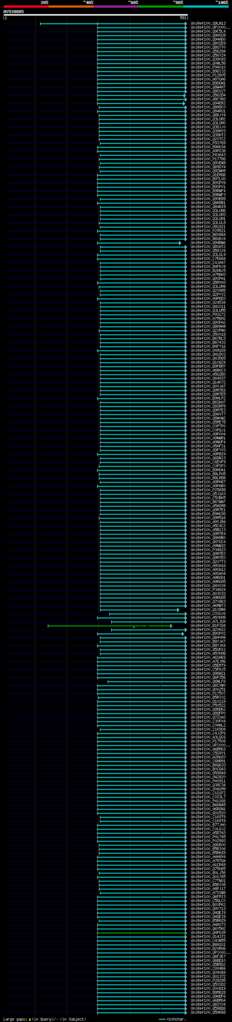Image resolution: width=232 pixels, height=1022 pixels.
Task: Select hit label UniRef100_O64937
Action: point(208,378)
